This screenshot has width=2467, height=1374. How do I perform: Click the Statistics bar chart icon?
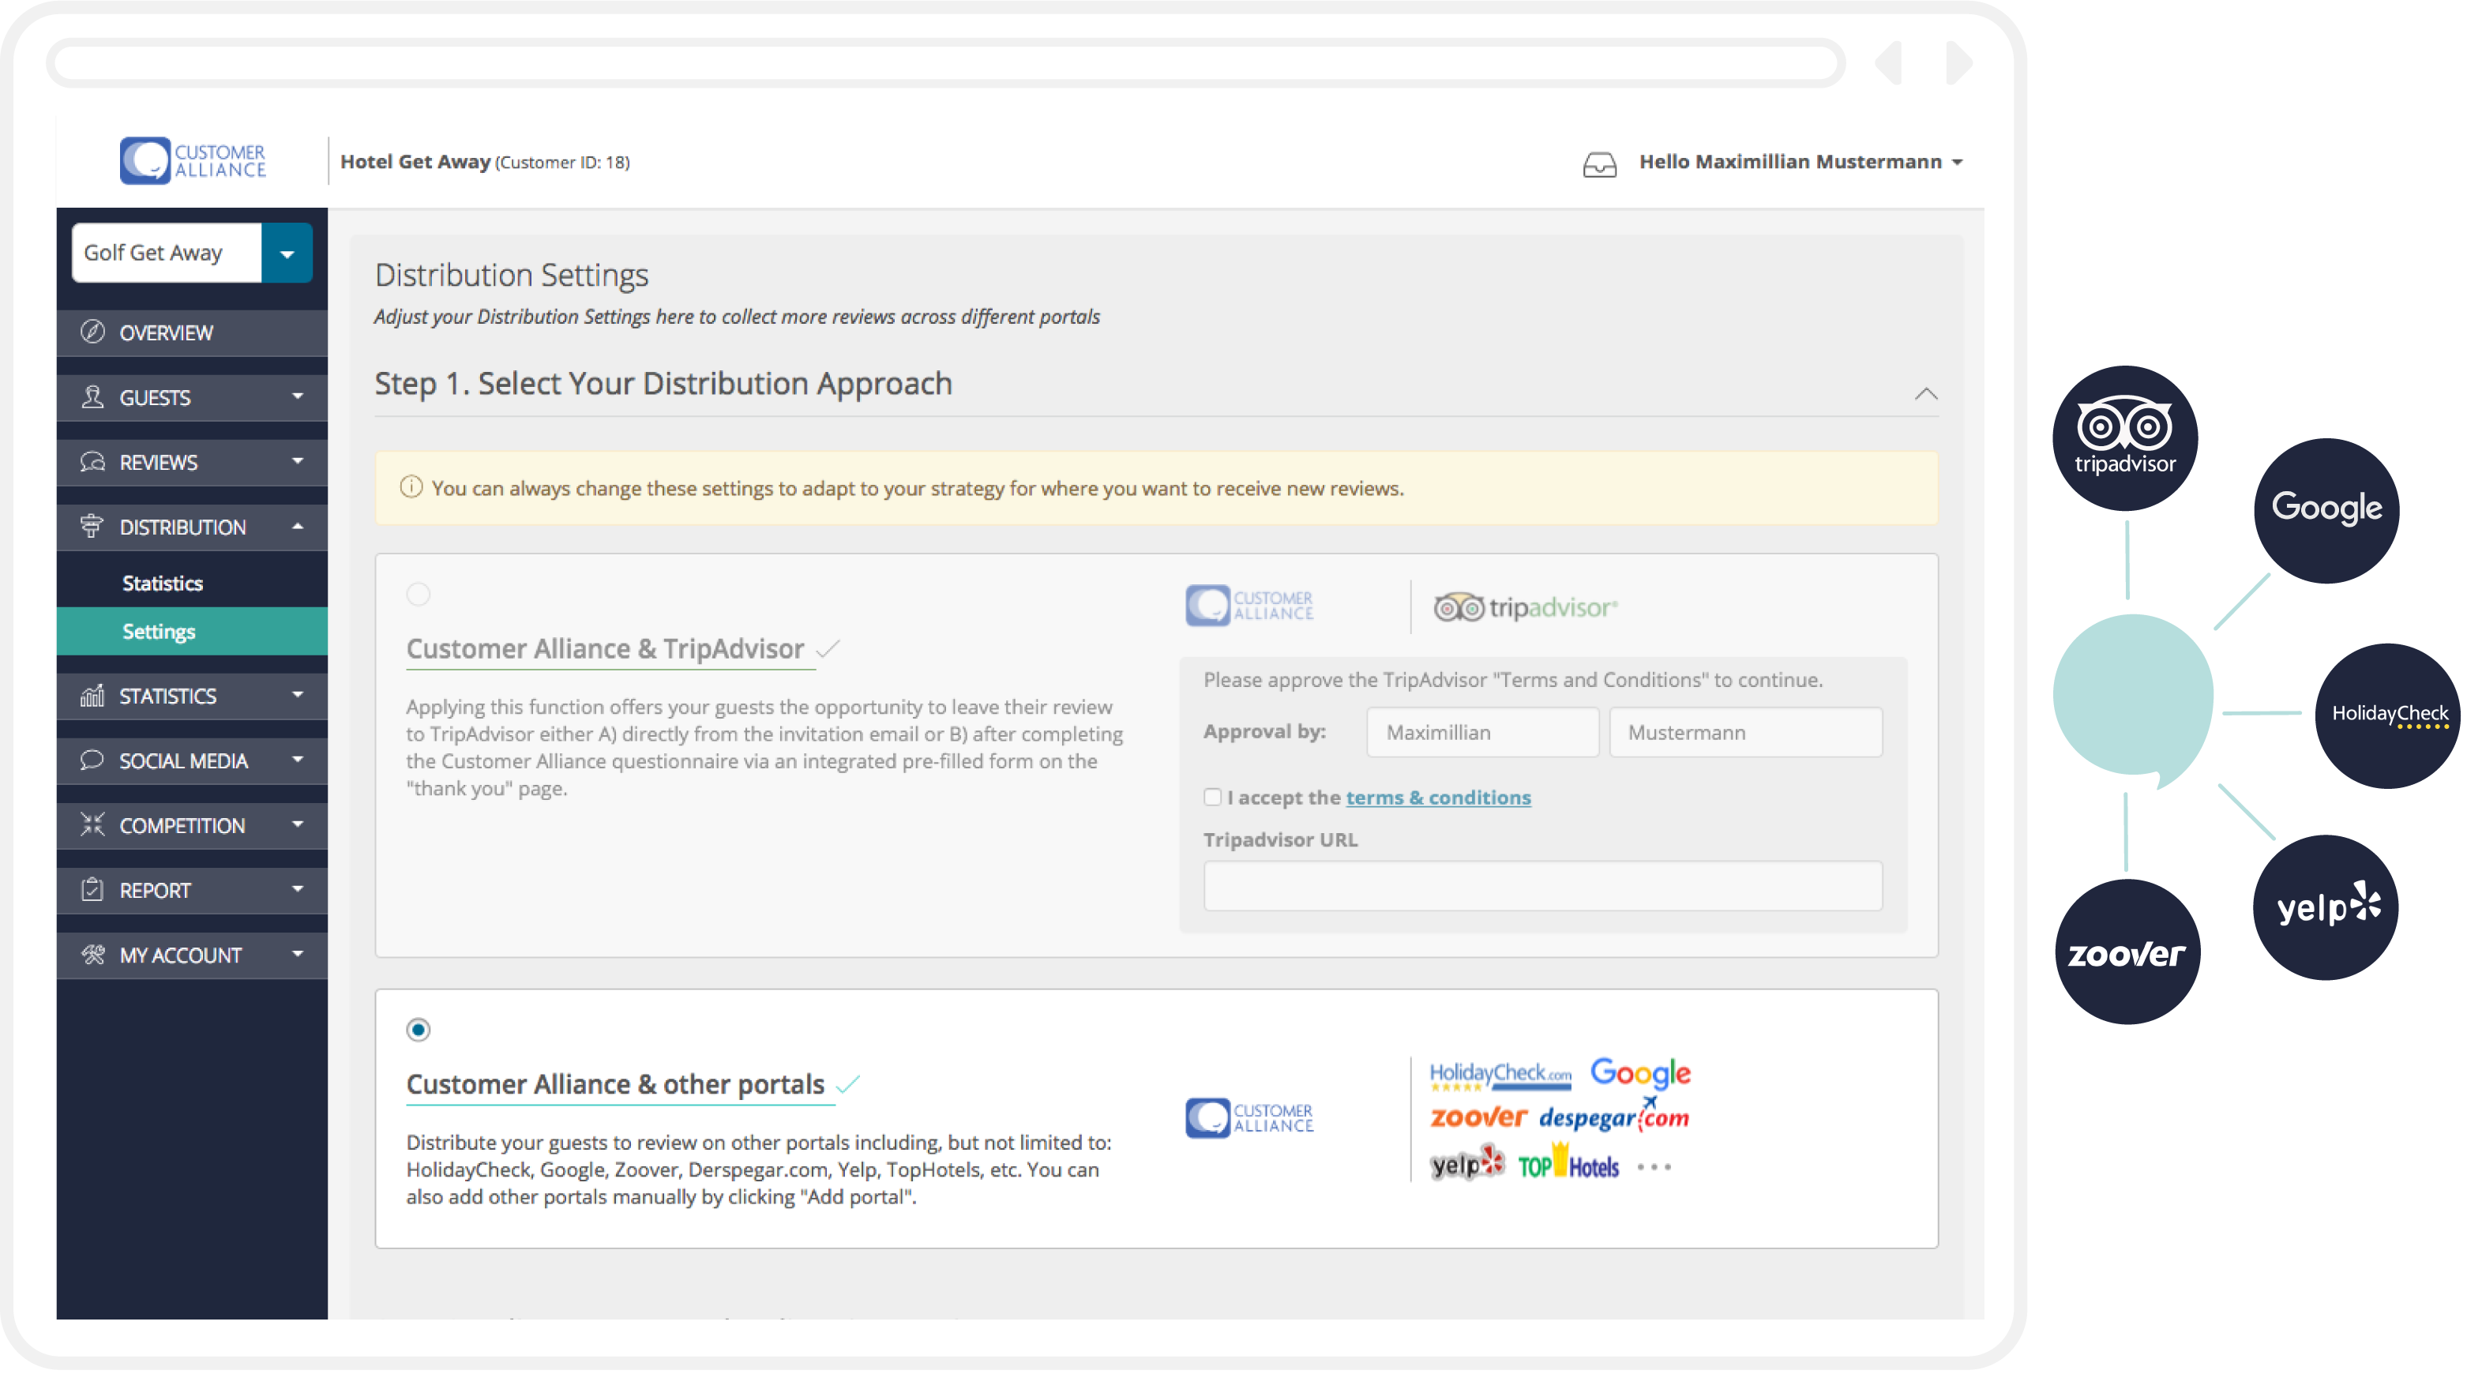pyautogui.click(x=92, y=695)
